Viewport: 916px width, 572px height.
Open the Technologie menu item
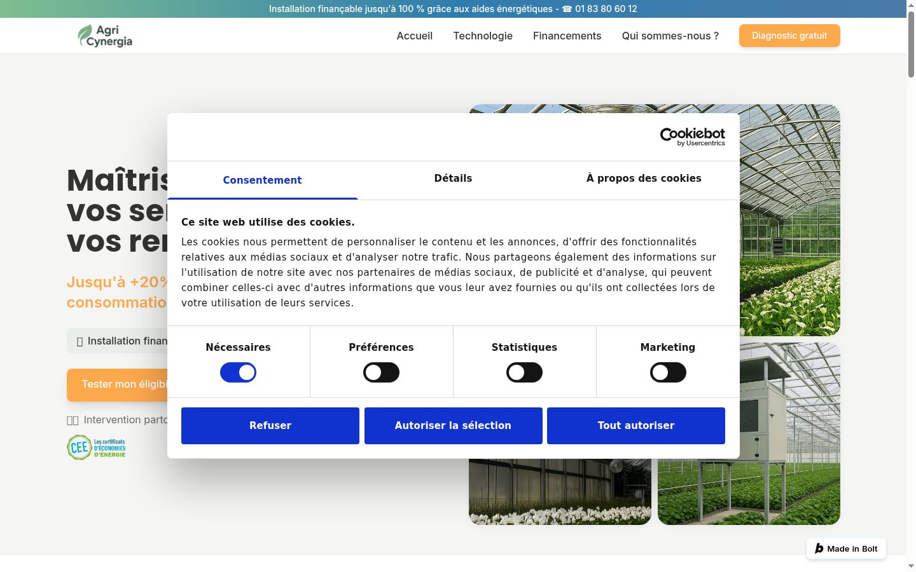(483, 36)
